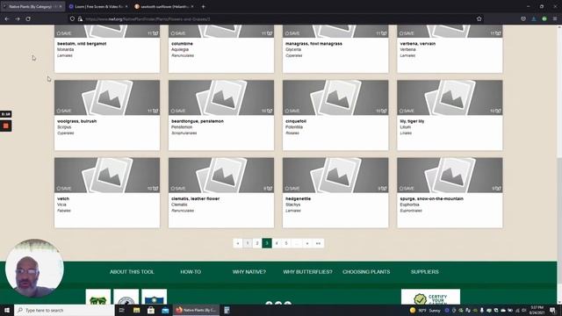
Task: Open the Calculator app on the taskbar
Action: pyautogui.click(x=227, y=310)
